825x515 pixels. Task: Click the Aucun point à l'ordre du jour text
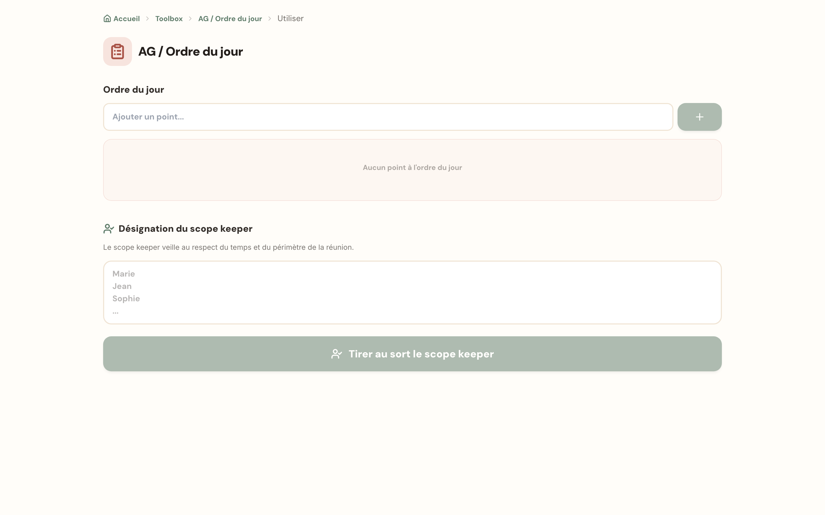point(412,168)
